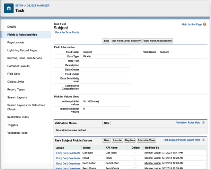Image resolution: width=211 pixels, height=170 pixels.
Task: Click the 'No validation rules defined.' message
Action: 71,130
